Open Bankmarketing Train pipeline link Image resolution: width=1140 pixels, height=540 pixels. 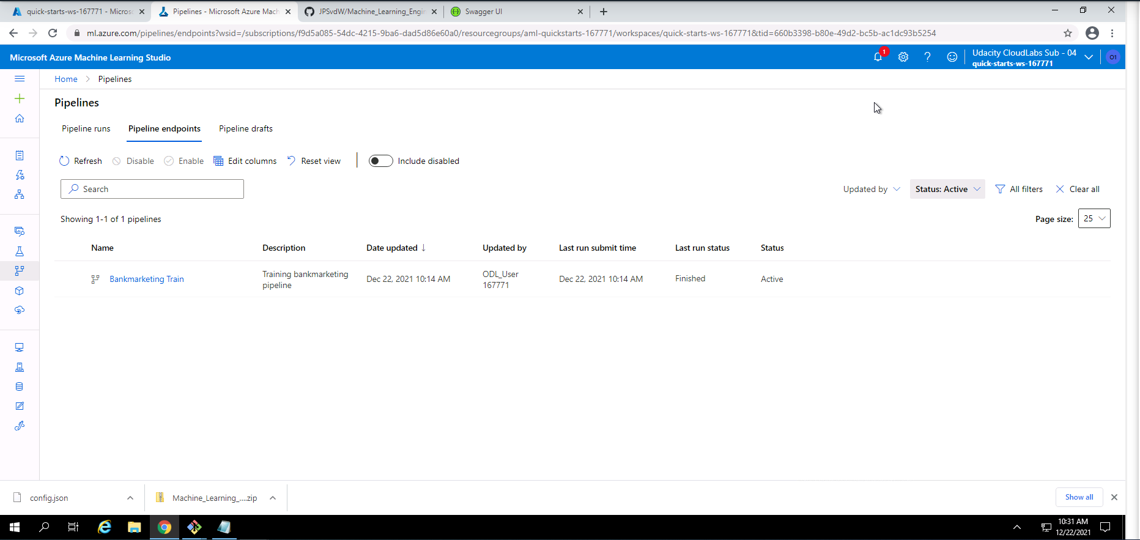(x=147, y=279)
